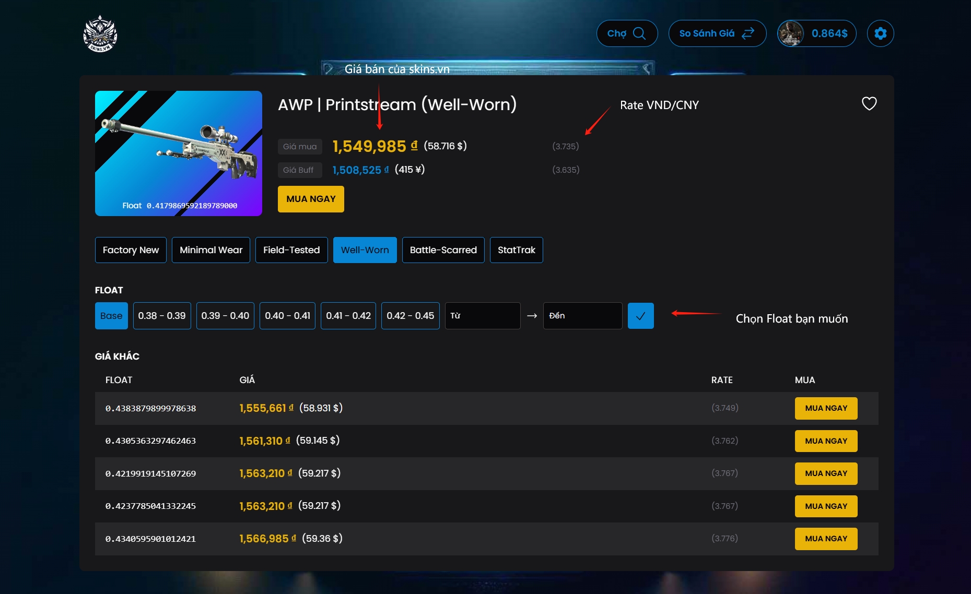
Task: Pick the 0.42 - 0.45 float range
Action: coord(410,316)
